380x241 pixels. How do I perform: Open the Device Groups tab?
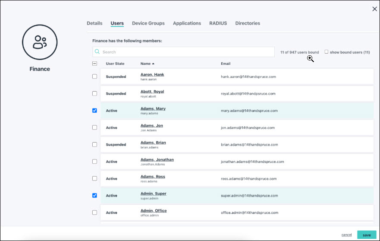[148, 23]
